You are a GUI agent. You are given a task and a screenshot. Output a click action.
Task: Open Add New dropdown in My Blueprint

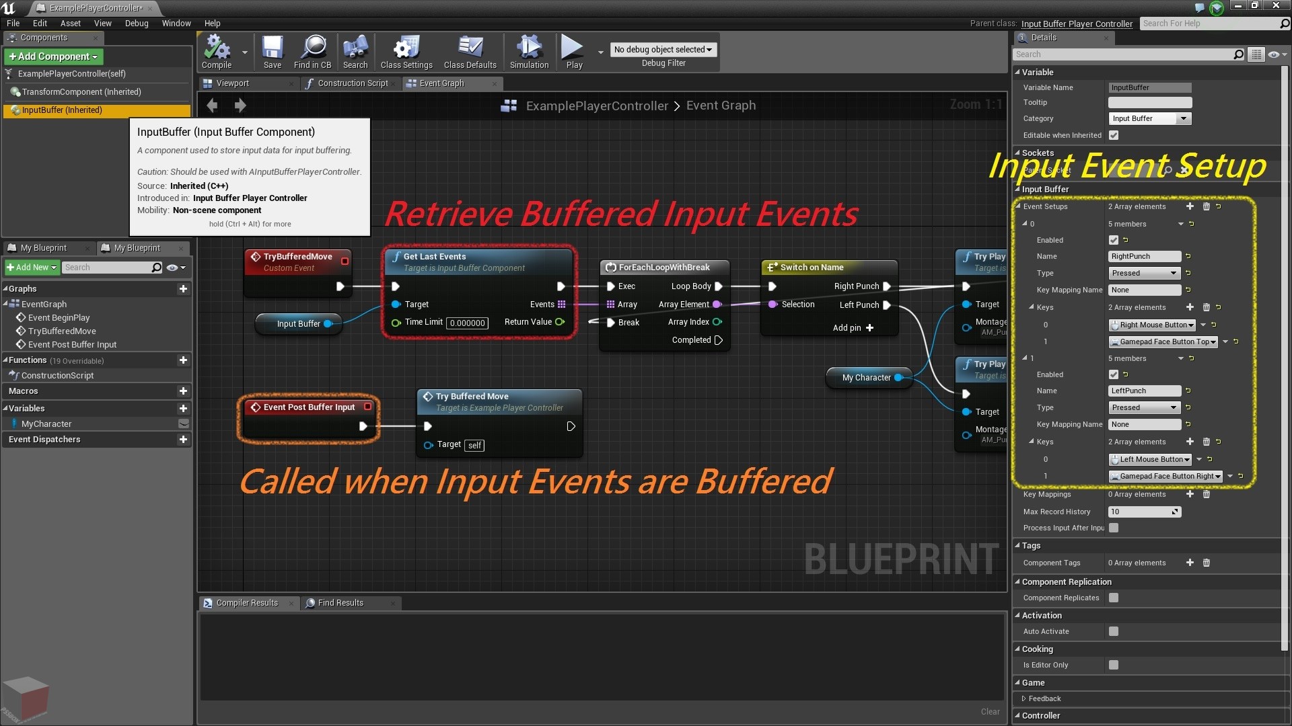[32, 268]
